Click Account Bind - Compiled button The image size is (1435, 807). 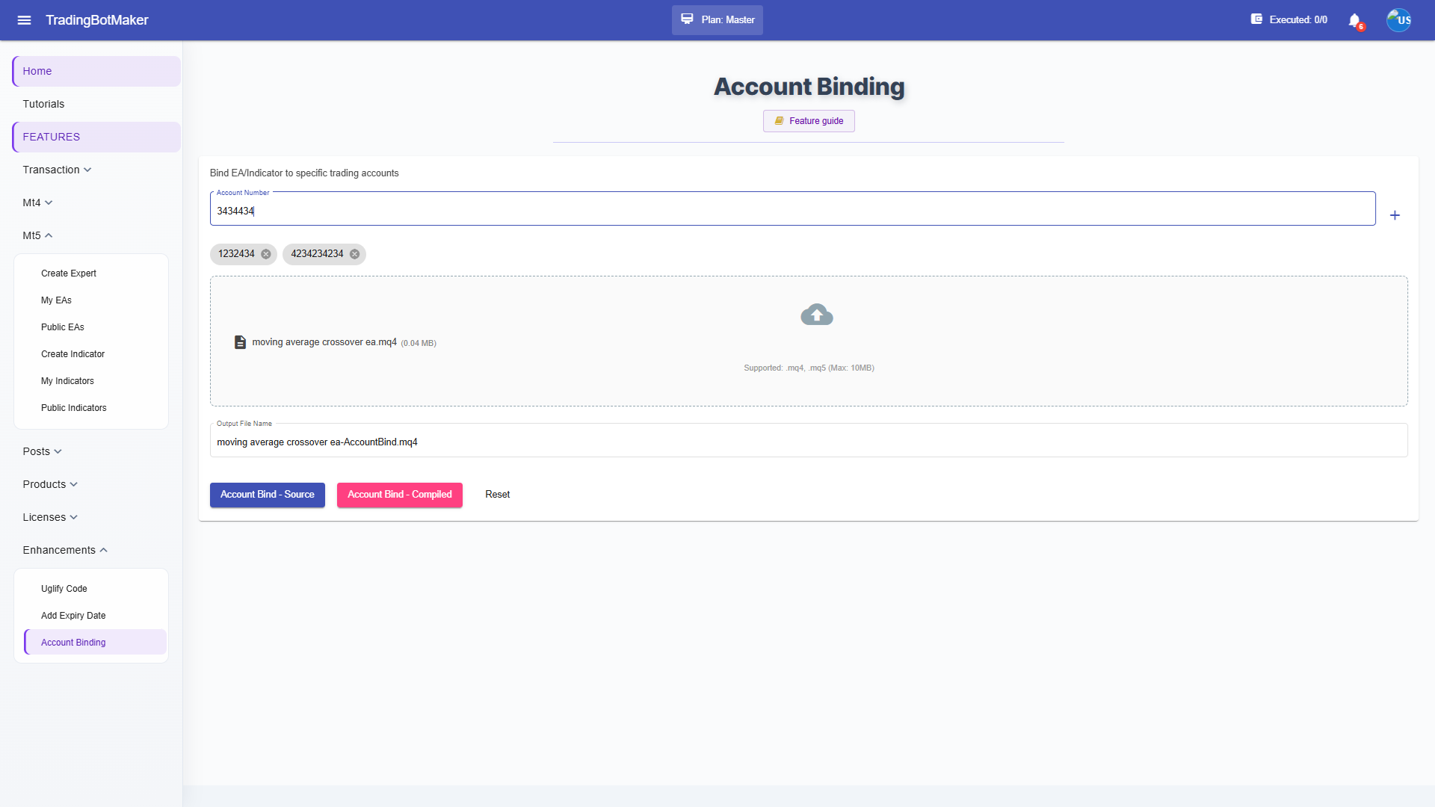(399, 495)
